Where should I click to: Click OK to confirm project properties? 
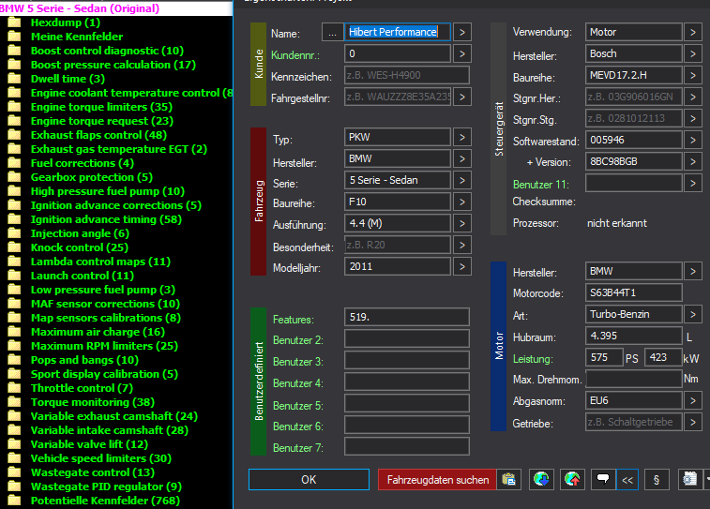(309, 480)
